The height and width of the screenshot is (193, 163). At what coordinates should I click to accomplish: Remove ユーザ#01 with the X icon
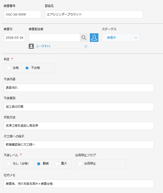click(x=86, y=46)
